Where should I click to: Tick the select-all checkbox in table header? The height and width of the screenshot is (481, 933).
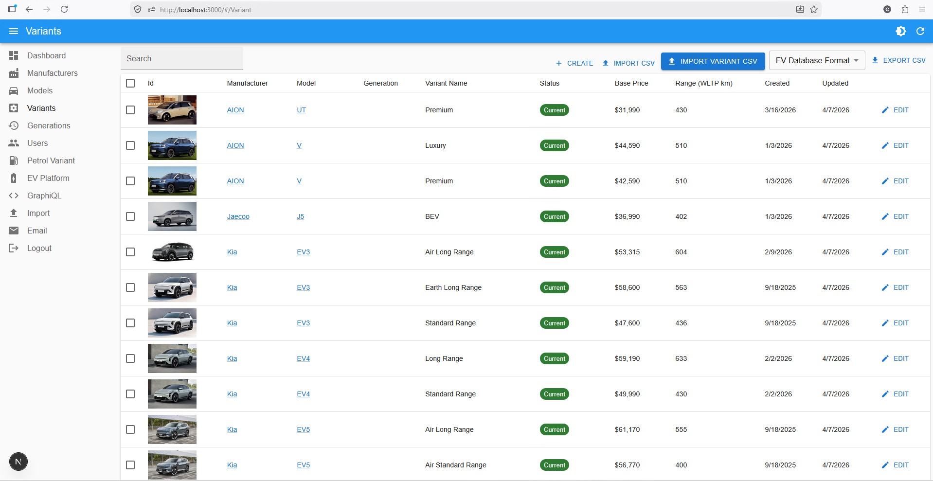(x=130, y=83)
